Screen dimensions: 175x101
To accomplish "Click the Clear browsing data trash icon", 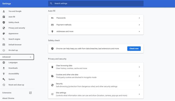I will [52, 67].
